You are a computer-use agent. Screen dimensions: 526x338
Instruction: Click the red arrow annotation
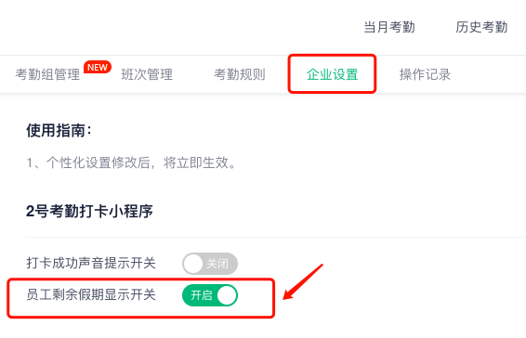[303, 281]
